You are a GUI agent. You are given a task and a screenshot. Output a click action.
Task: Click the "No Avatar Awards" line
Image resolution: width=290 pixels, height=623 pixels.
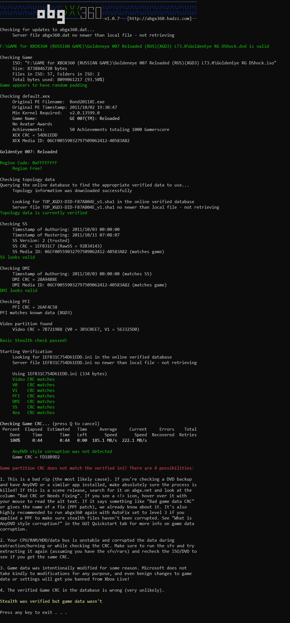tap(32, 124)
